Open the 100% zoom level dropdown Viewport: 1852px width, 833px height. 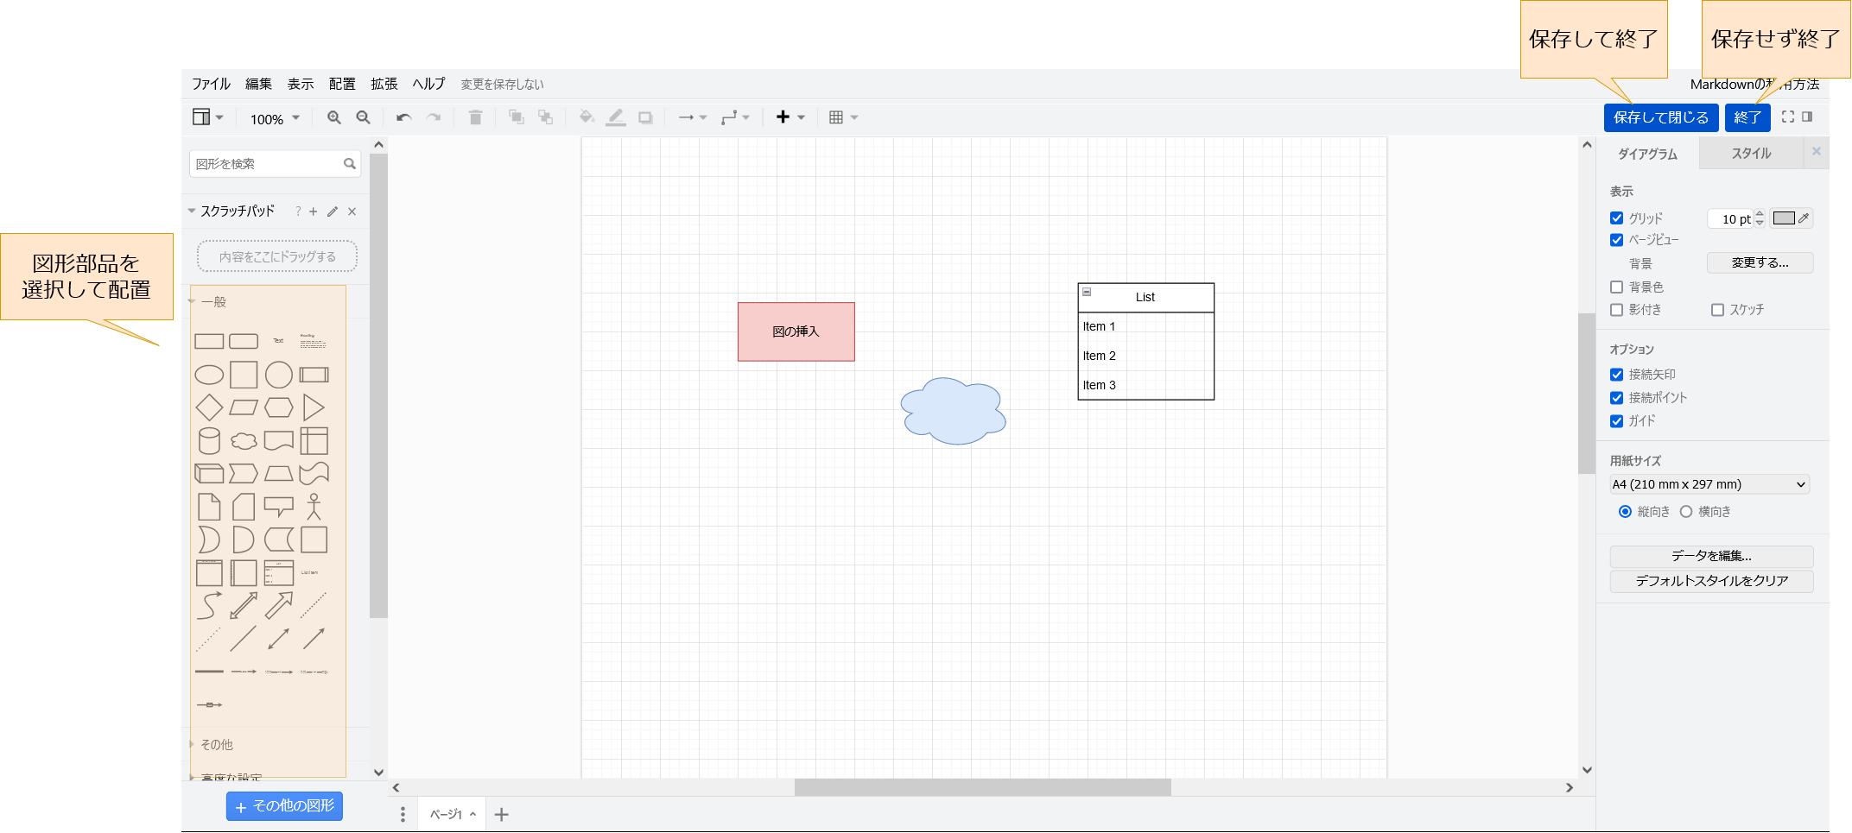(x=275, y=119)
